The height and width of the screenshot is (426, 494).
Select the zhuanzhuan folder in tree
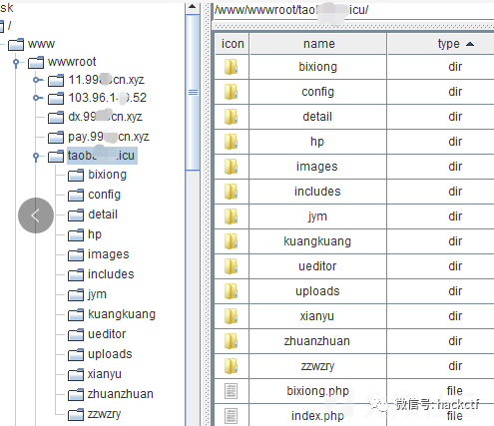pos(120,394)
